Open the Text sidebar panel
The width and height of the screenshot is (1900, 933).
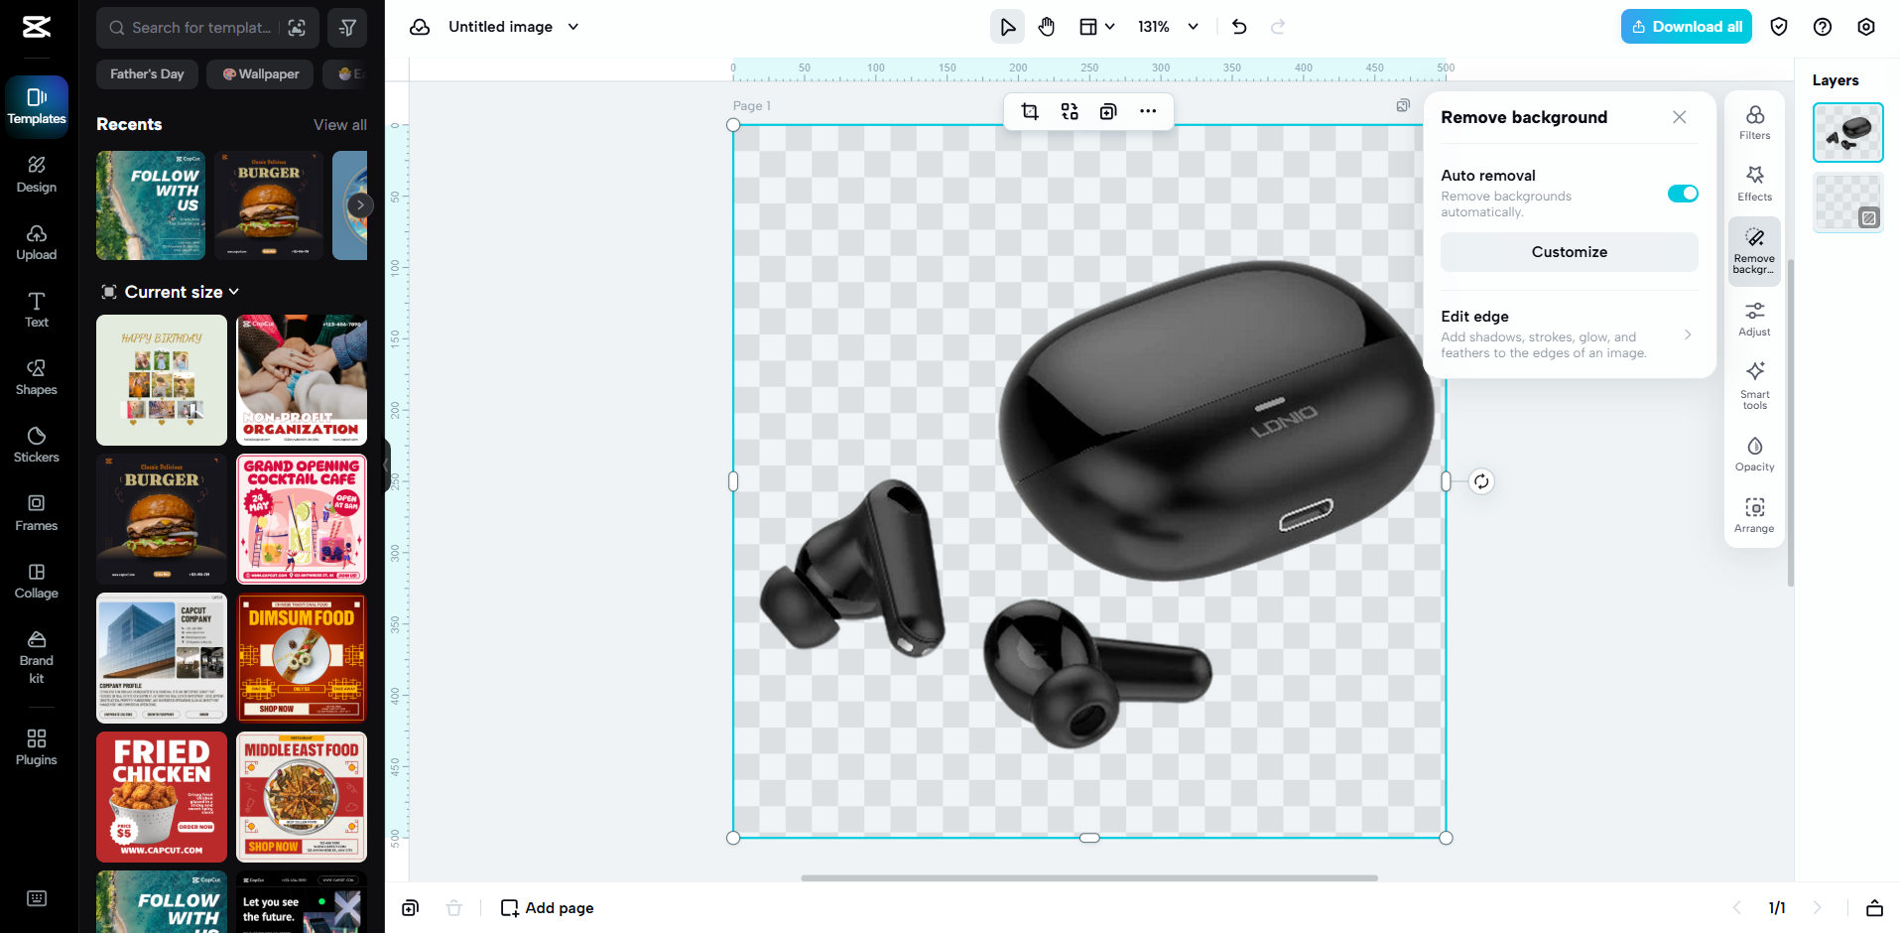(x=37, y=310)
